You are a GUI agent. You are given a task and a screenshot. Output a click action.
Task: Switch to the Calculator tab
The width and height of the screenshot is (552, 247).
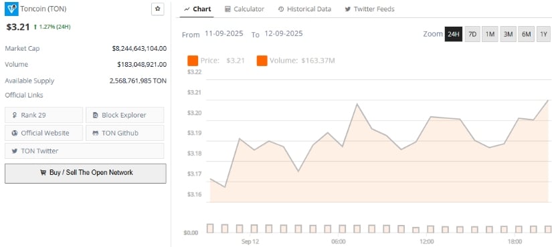(x=244, y=9)
